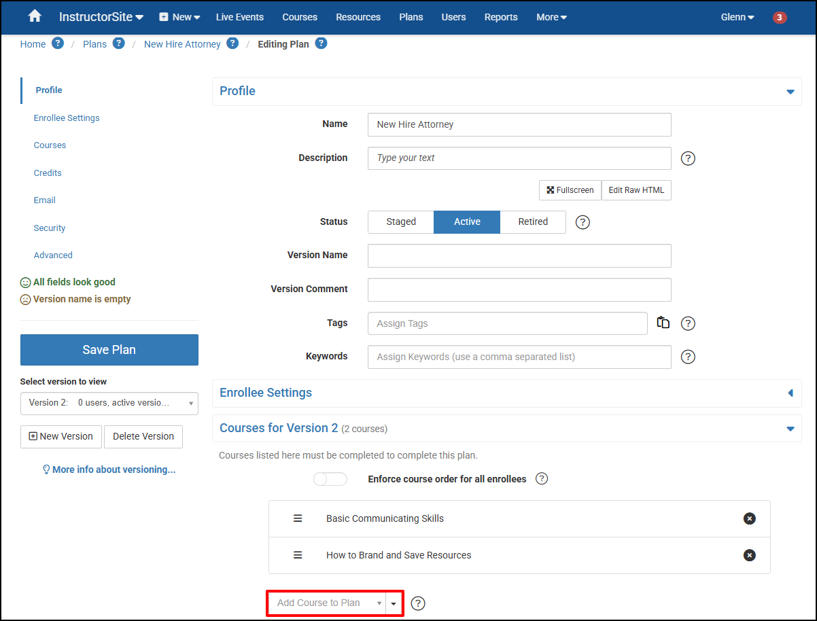Open the notifications badge showing 3
The image size is (817, 621).
coord(780,17)
